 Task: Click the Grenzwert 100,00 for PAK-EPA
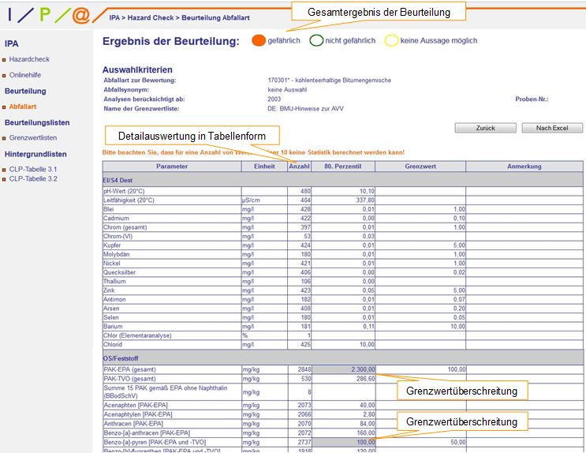click(457, 369)
